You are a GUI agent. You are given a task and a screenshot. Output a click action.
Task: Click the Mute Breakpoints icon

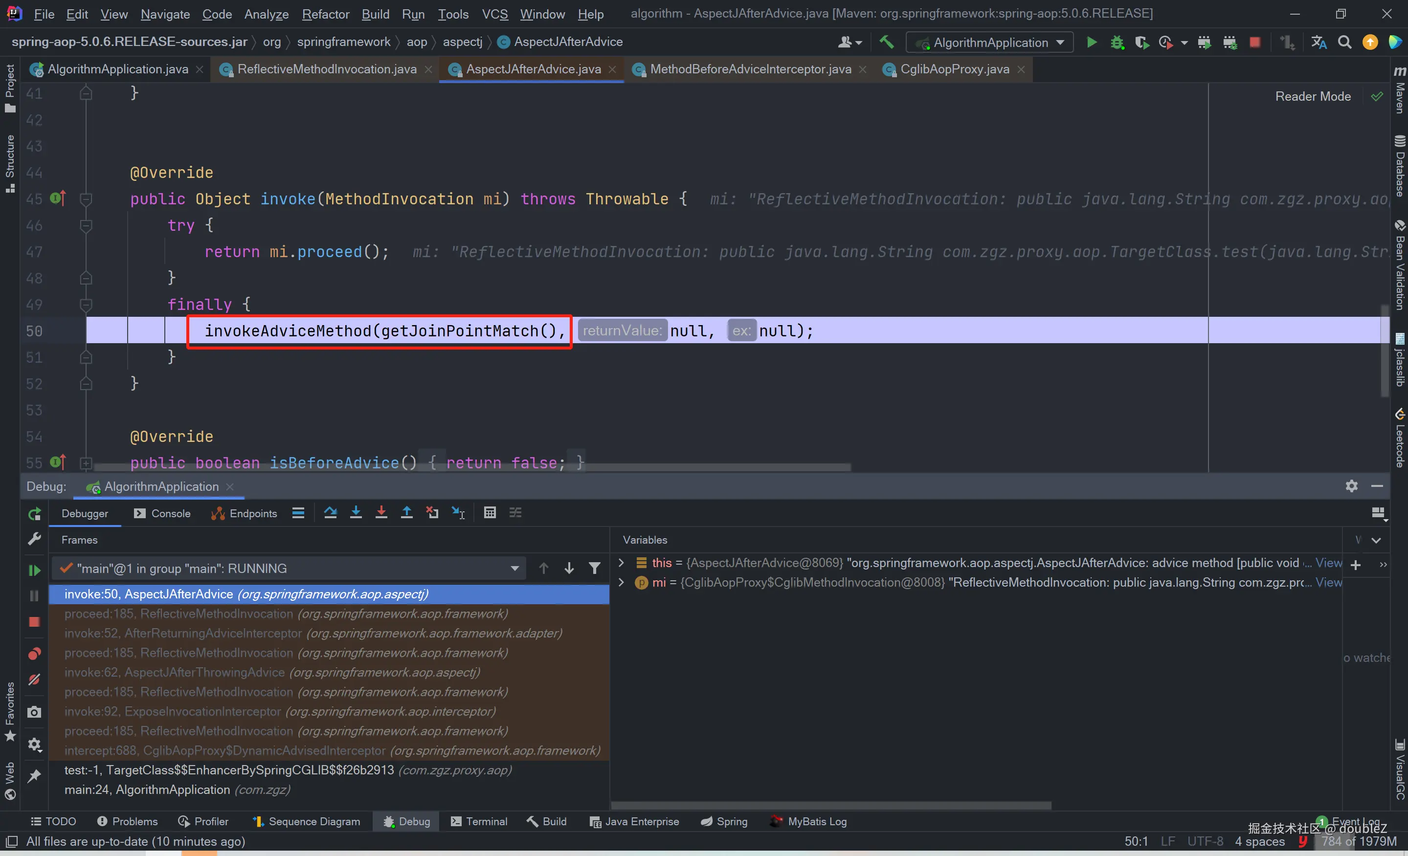34,680
